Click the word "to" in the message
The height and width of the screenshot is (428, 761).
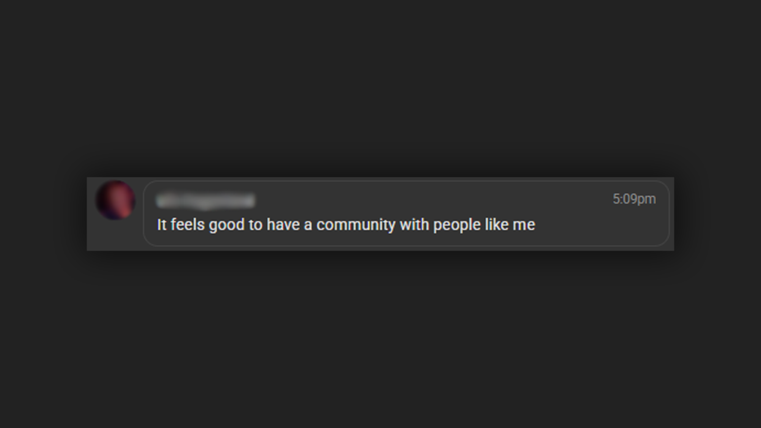[x=256, y=225]
